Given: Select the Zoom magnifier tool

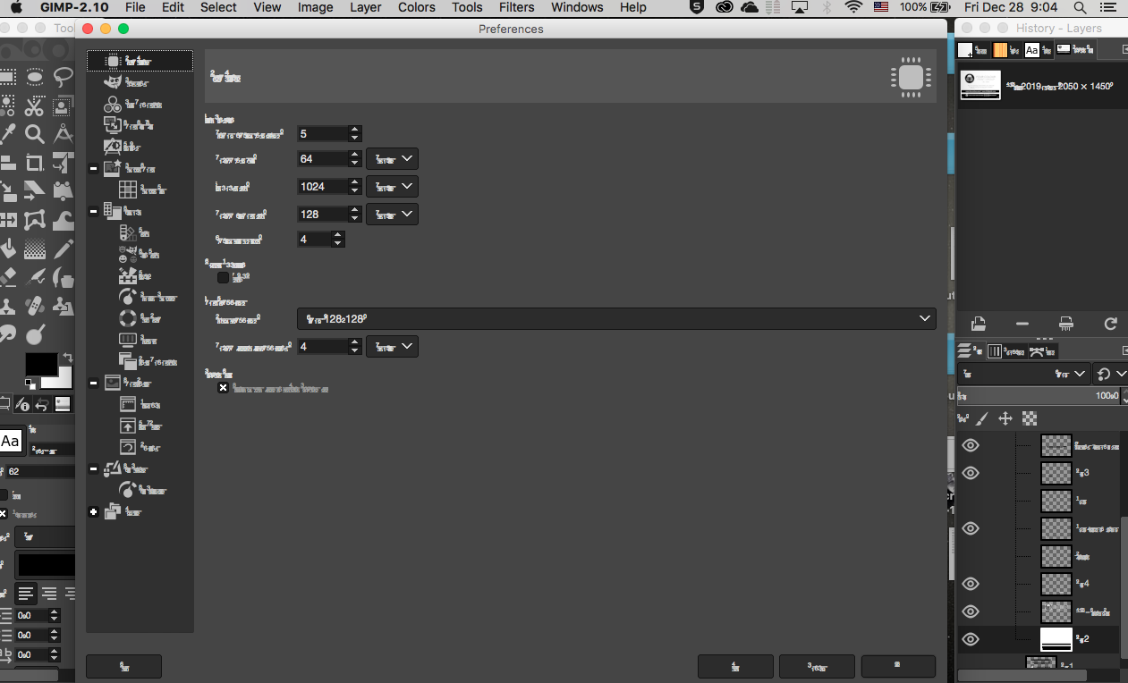Looking at the screenshot, I should (34, 134).
